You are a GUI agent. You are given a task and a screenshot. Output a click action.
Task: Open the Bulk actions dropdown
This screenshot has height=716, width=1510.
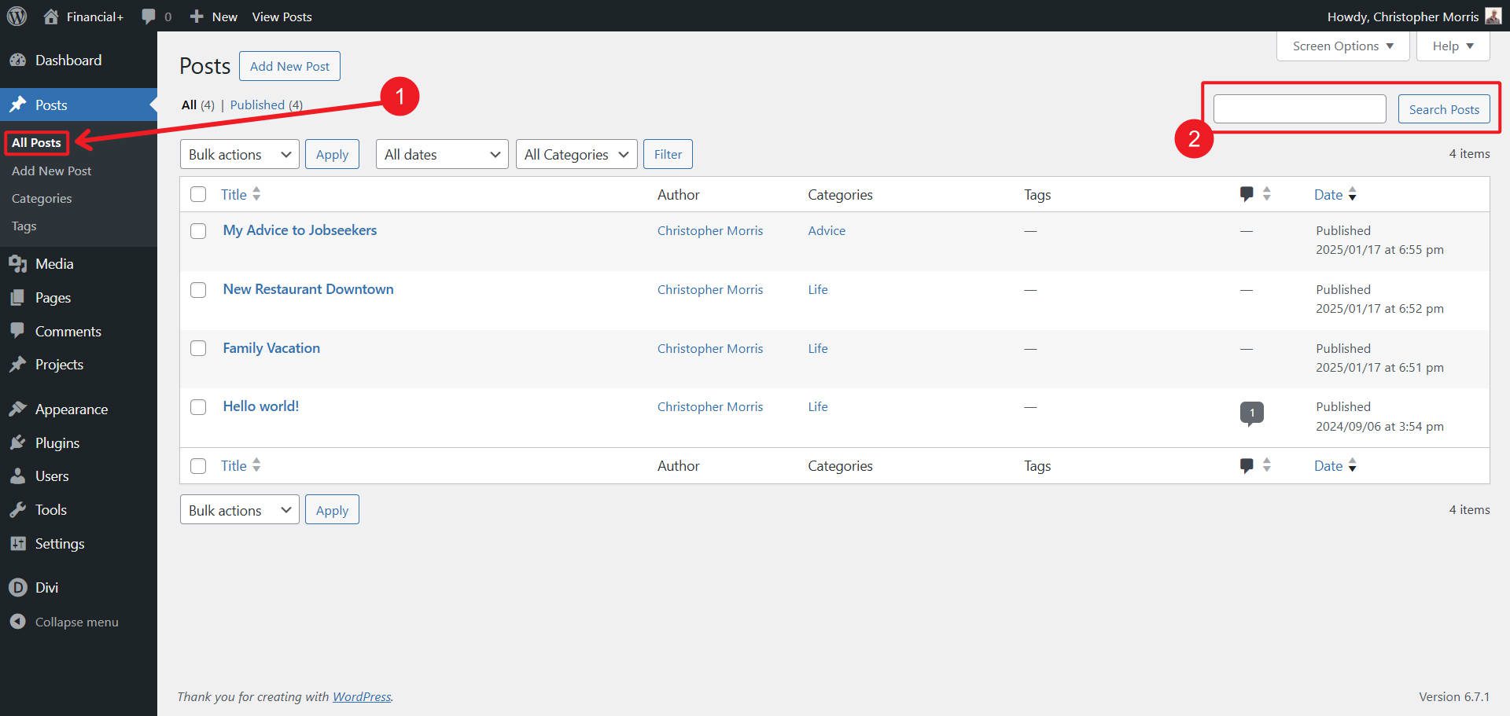click(x=238, y=154)
